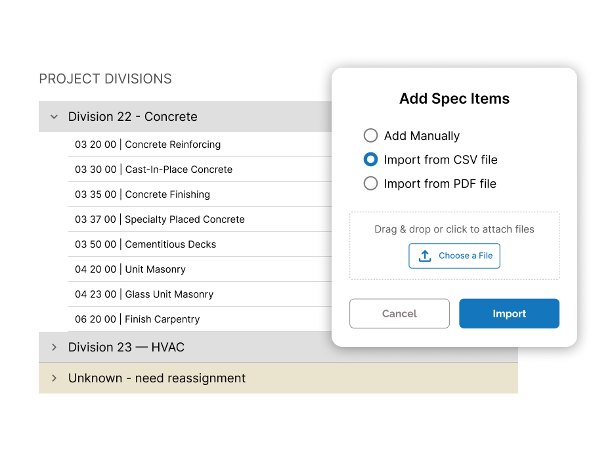This screenshot has width=591, height=473.
Task: Click the Add Spec Items title
Action: tap(454, 99)
